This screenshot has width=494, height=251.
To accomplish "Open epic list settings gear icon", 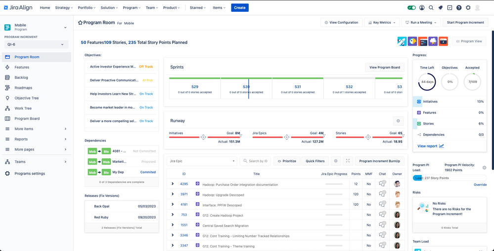I will 336,161.
